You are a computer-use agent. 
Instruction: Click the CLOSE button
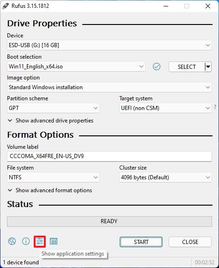(x=190, y=242)
